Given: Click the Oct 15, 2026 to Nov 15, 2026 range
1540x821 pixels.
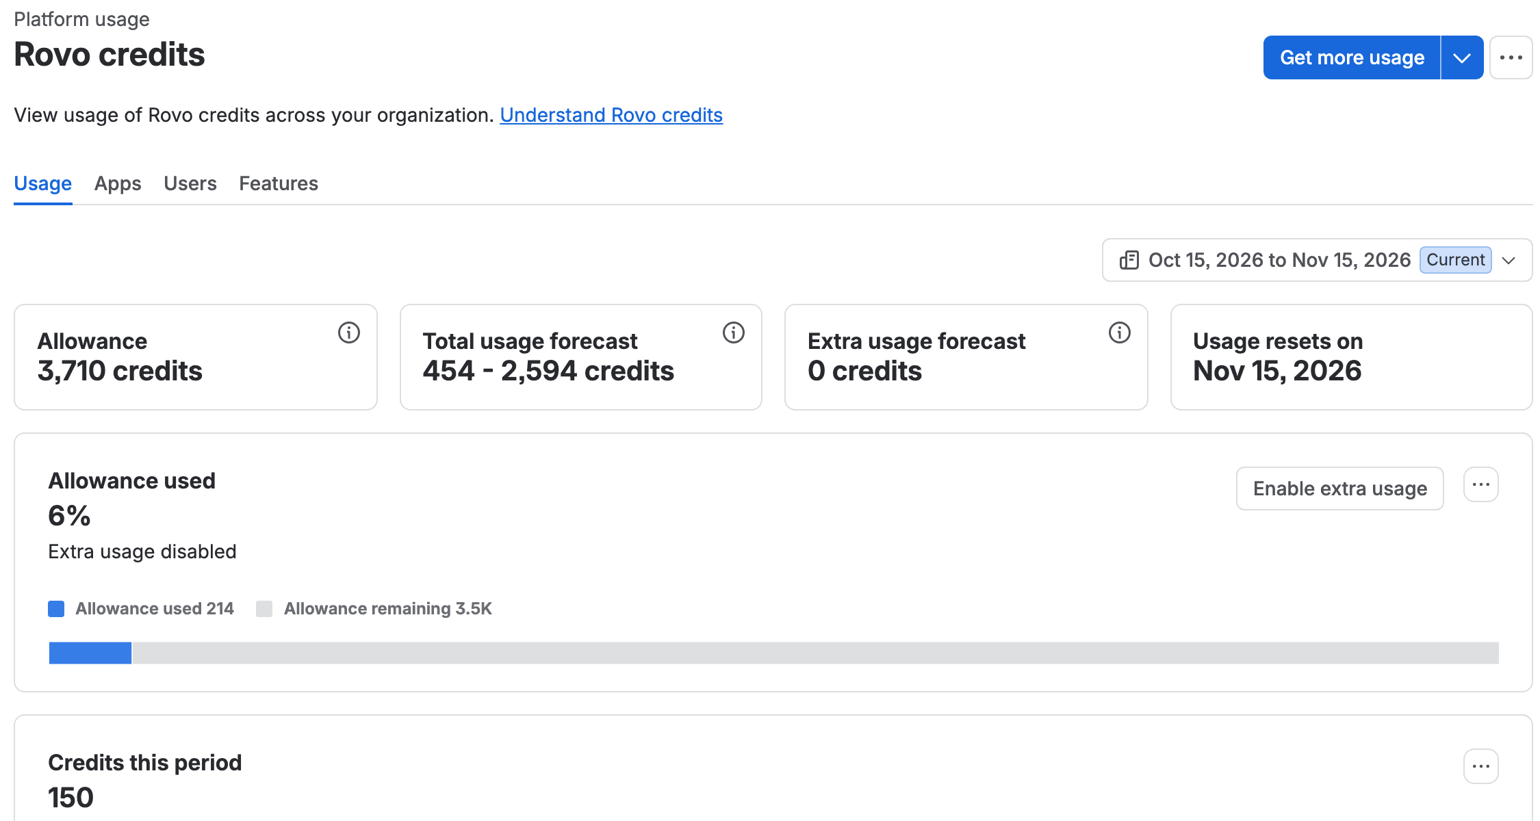Looking at the screenshot, I should 1279,260.
